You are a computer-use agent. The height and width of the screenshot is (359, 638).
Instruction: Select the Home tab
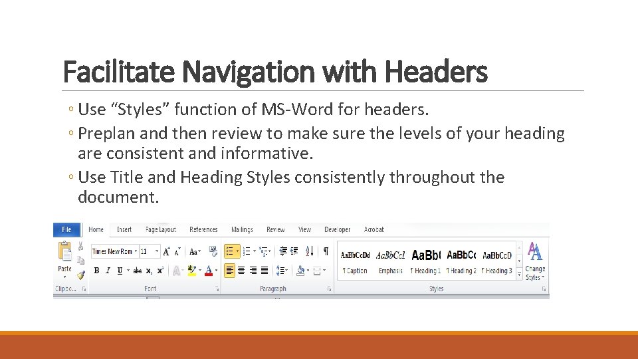pos(96,229)
